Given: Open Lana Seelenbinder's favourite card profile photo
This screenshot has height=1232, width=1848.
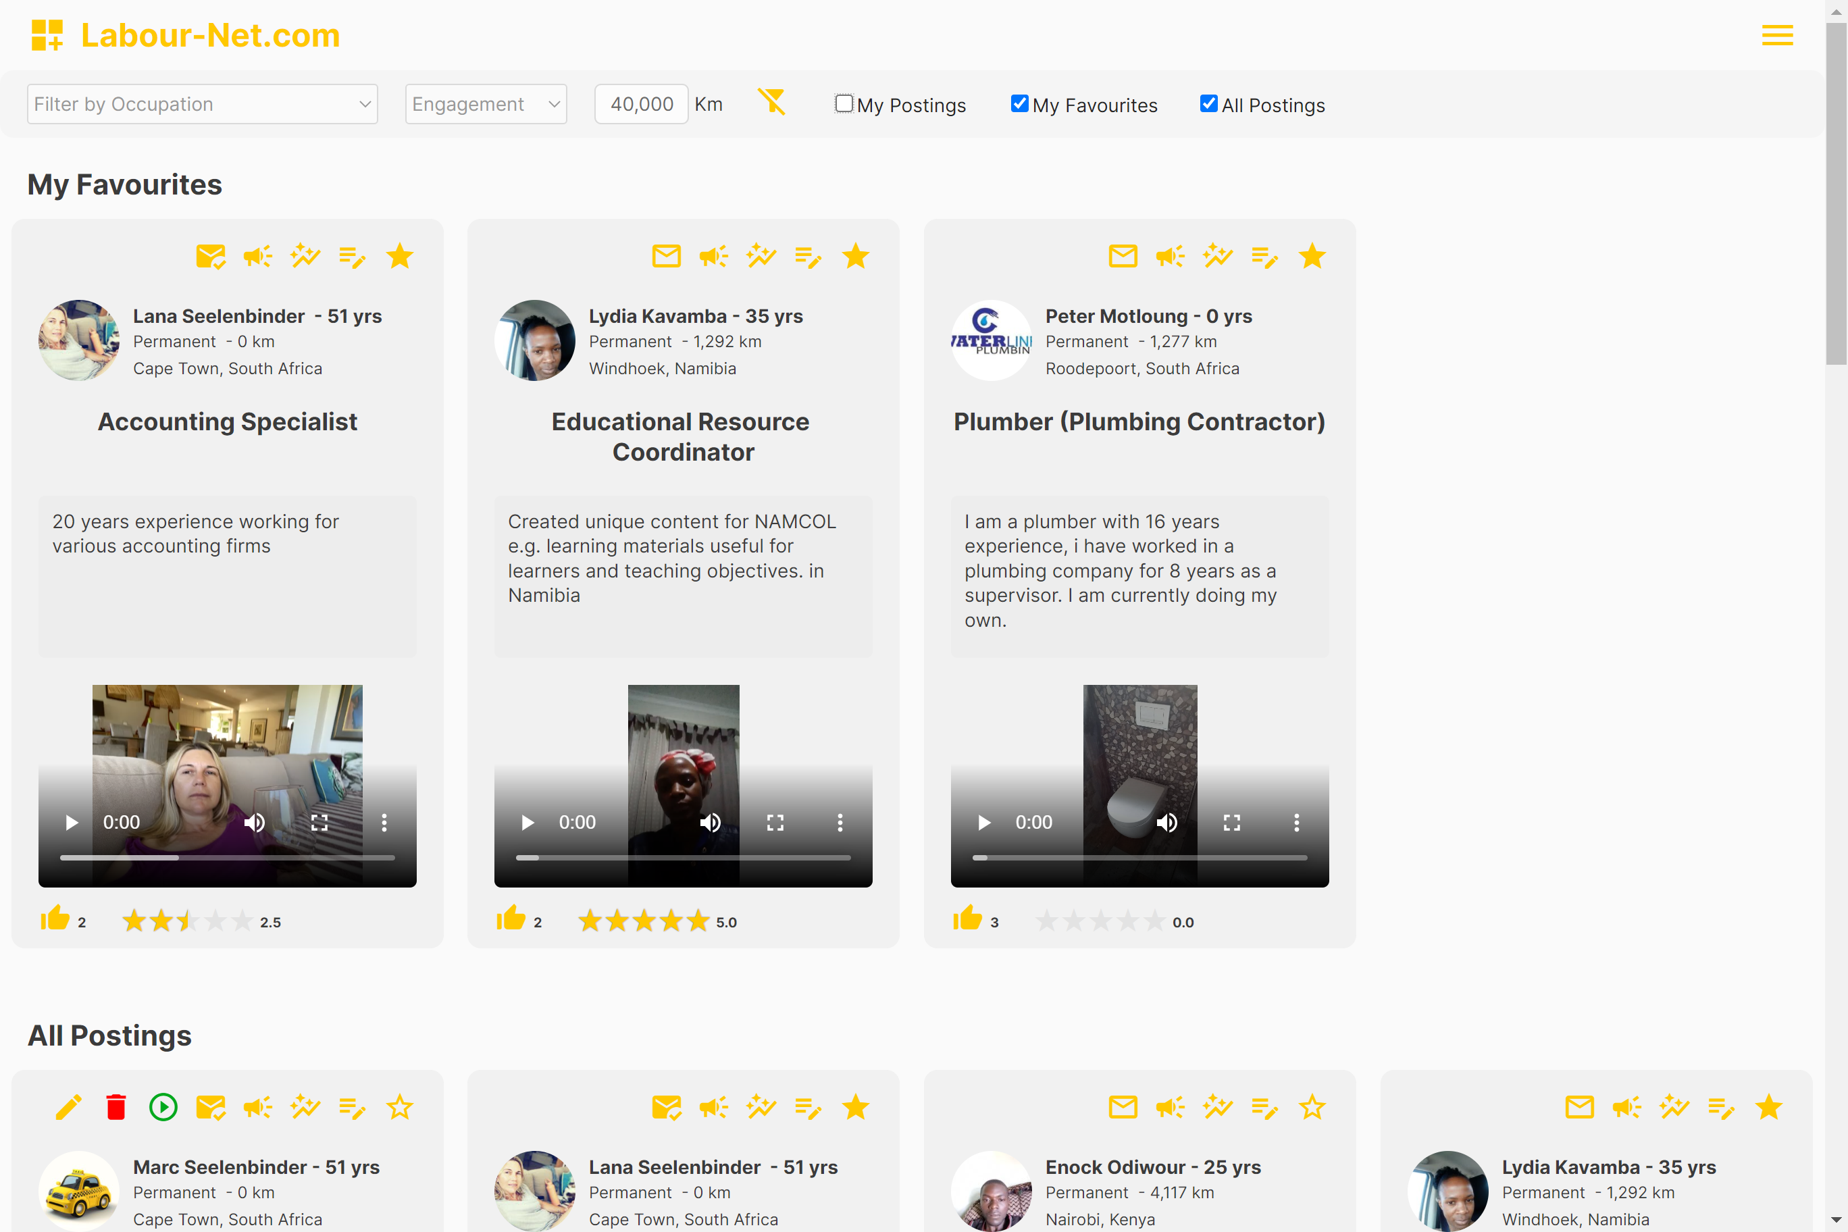Looking at the screenshot, I should (78, 340).
